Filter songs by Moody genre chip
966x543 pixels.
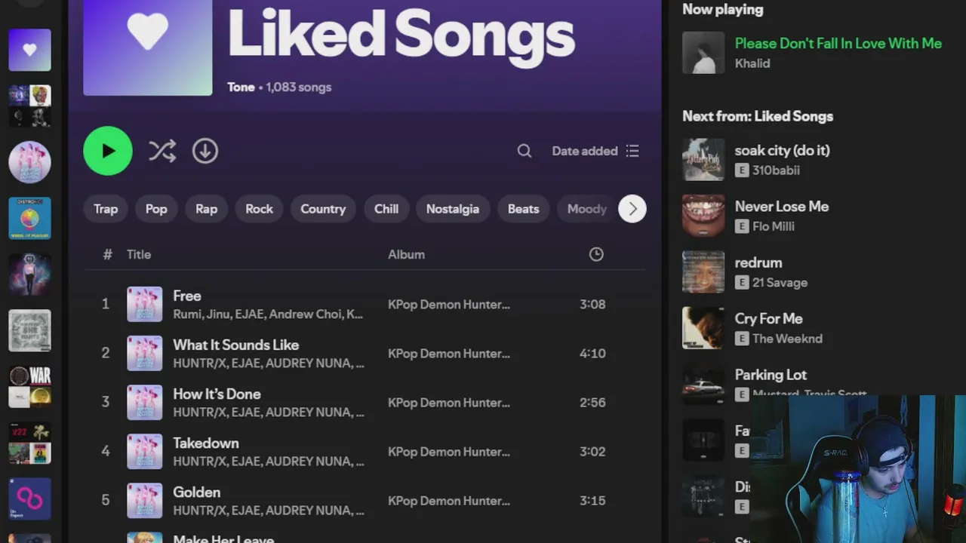coord(586,209)
